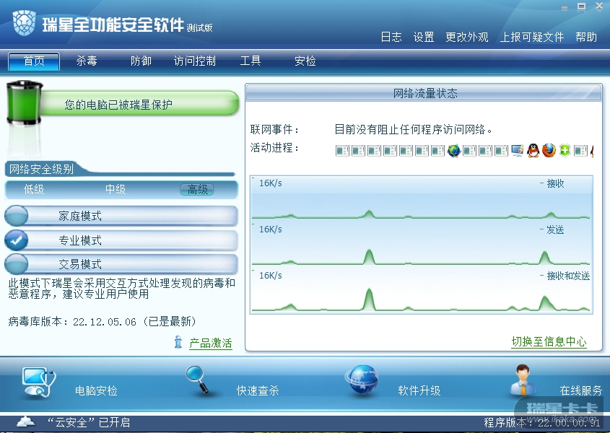
Task: Open 电脑安检 via the computer stethoscope icon
Action: point(39,382)
